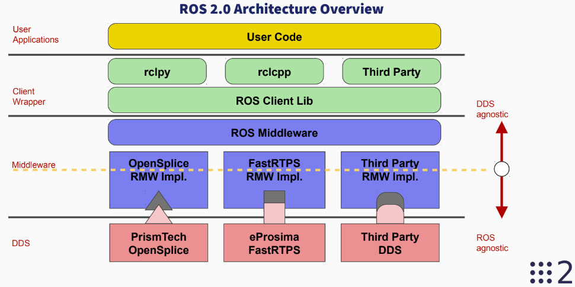Select the FastRTPS RMW Impl. block
The width and height of the screenshot is (575, 287).
click(x=274, y=180)
